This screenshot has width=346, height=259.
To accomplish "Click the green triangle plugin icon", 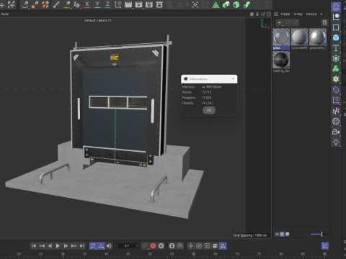I will (x=216, y=4).
